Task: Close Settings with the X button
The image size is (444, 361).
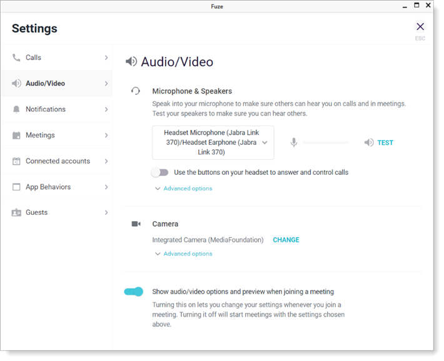Action: click(x=420, y=27)
